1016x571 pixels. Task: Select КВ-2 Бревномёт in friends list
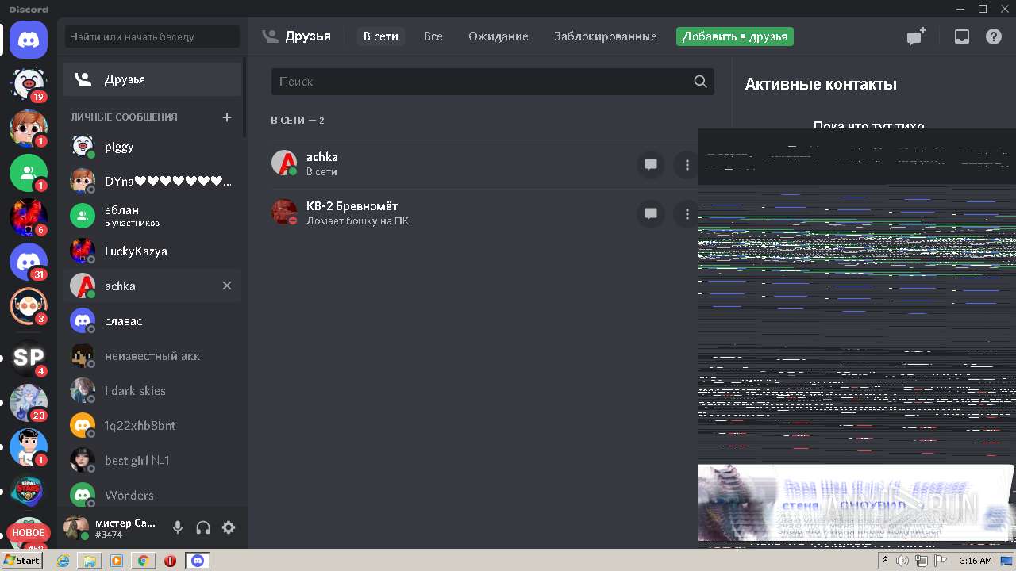tap(485, 213)
